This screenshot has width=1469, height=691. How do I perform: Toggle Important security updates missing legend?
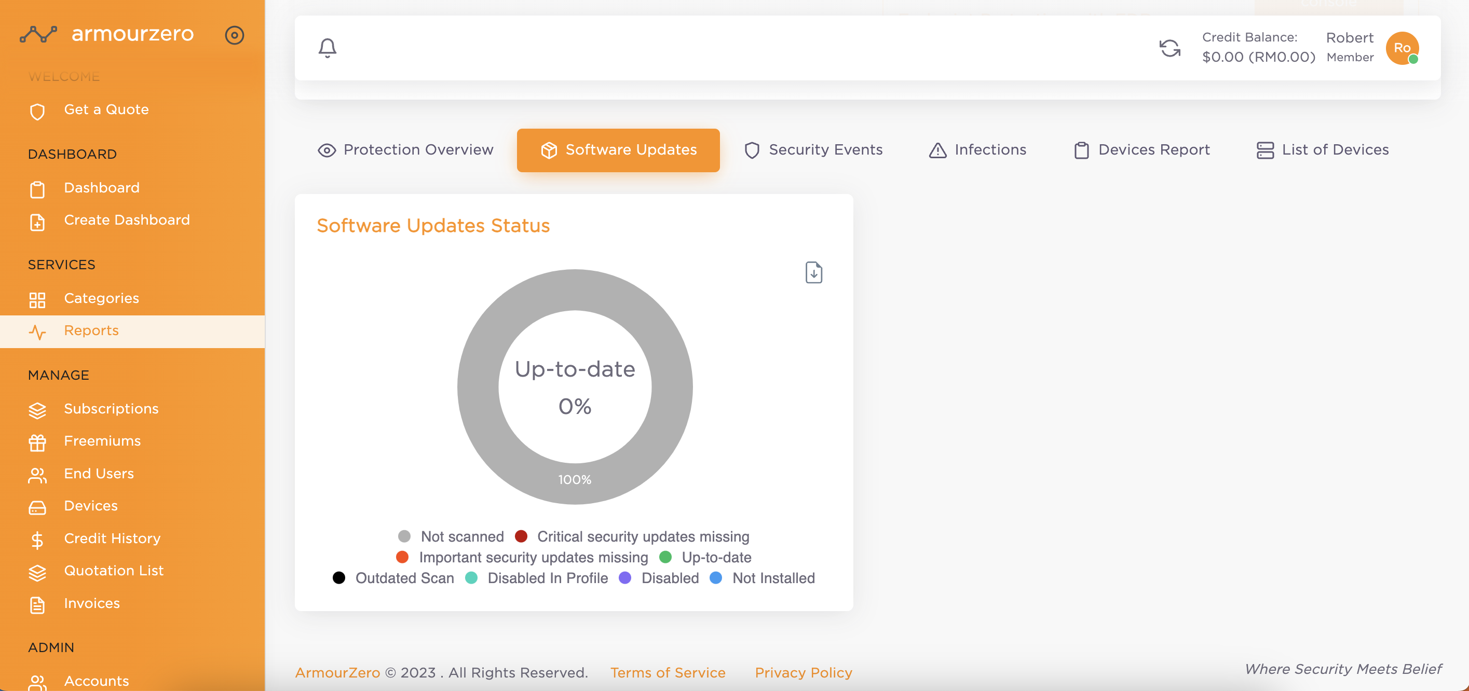[522, 557]
